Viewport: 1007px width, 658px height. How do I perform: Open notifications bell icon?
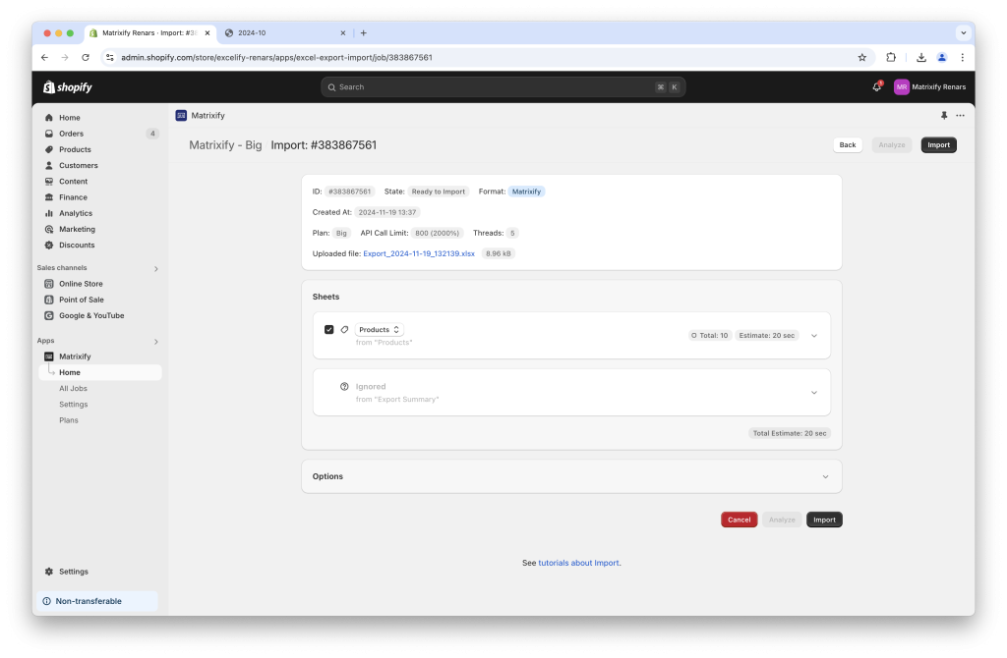pos(875,87)
